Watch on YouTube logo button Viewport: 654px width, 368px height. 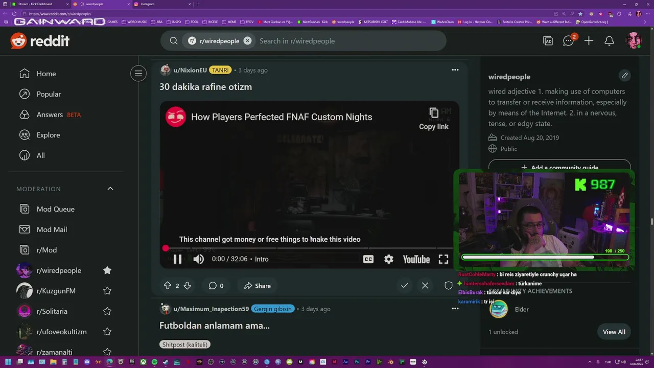(416, 259)
